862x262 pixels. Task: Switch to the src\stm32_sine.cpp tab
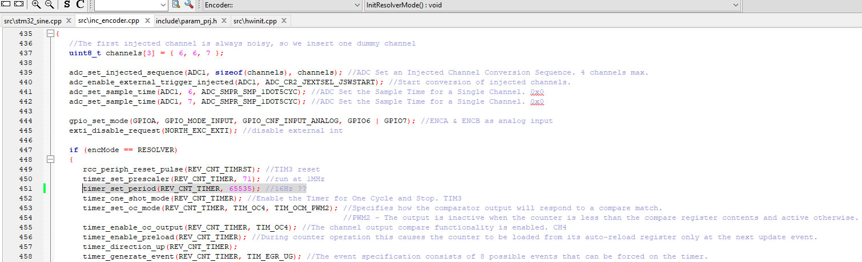coord(33,21)
